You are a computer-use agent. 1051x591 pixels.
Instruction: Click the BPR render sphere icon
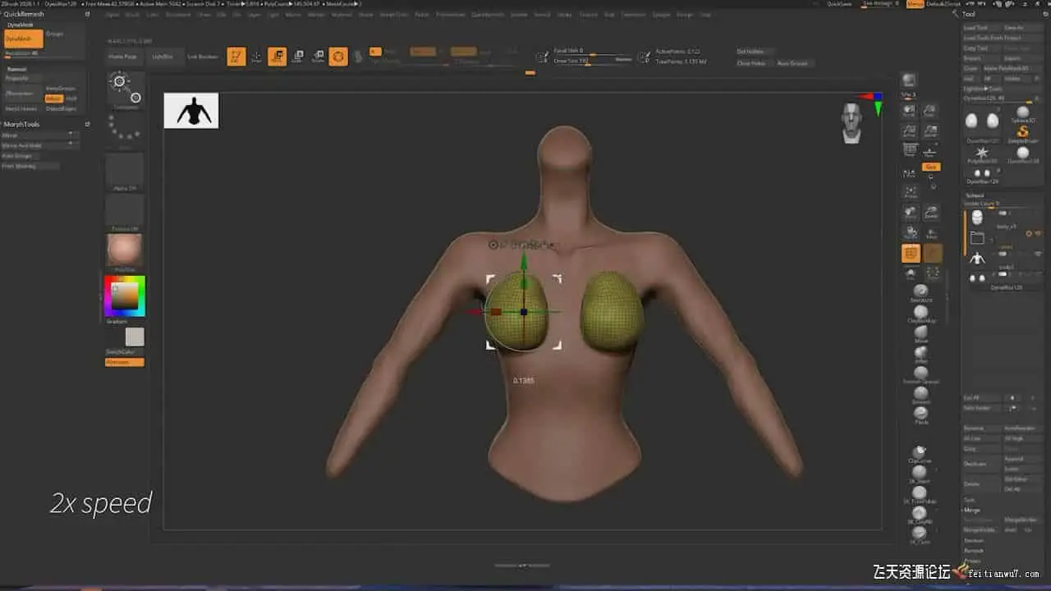coord(909,80)
